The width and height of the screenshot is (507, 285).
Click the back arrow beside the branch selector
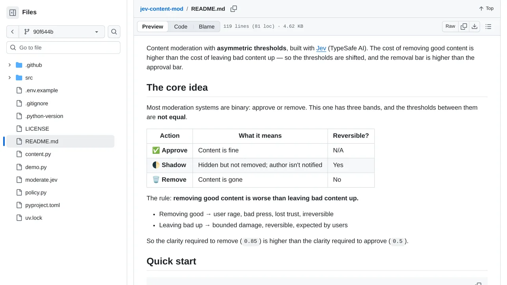(x=12, y=32)
